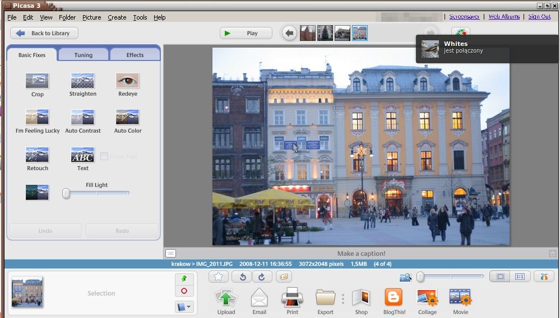This screenshot has width=560, height=318.
Task: Click the Fill Light preview icon
Action: click(37, 192)
